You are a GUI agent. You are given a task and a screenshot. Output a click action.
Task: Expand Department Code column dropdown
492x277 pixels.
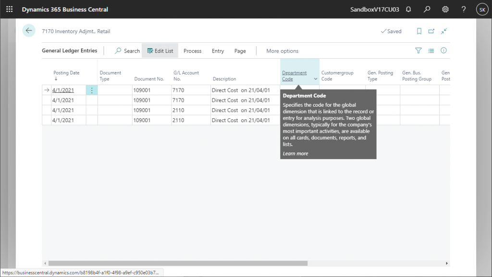(315, 79)
